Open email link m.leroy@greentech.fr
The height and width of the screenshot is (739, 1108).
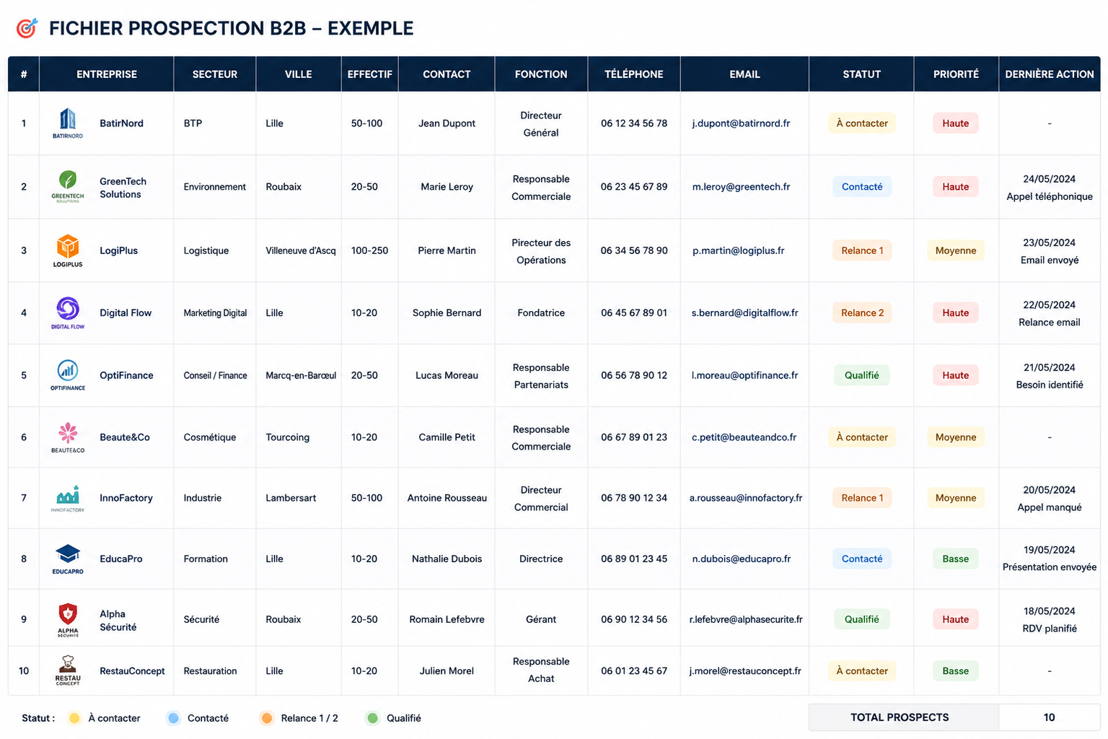[741, 187]
